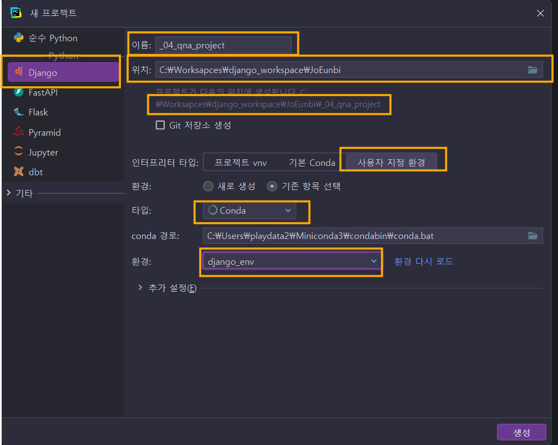Open the django_env environment dropdown
This screenshot has height=445, width=558.
(x=292, y=262)
